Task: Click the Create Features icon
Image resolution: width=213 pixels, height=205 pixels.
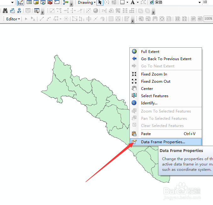Action: point(127,19)
